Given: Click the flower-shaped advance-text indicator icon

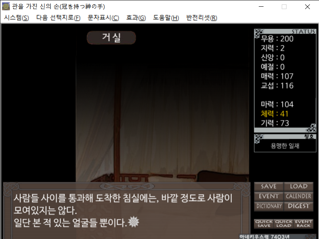Looking at the screenshot, I should point(134,222).
